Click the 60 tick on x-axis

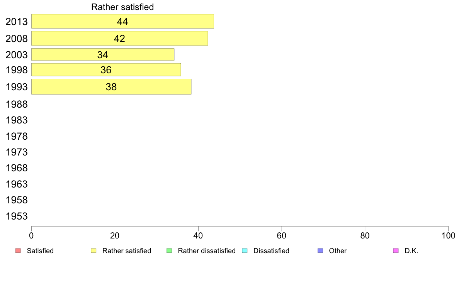[x=282, y=235]
